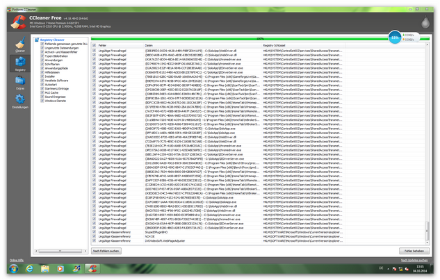Select the Registry Cleaner tree heading
The height and width of the screenshot is (280, 440).
[52, 40]
